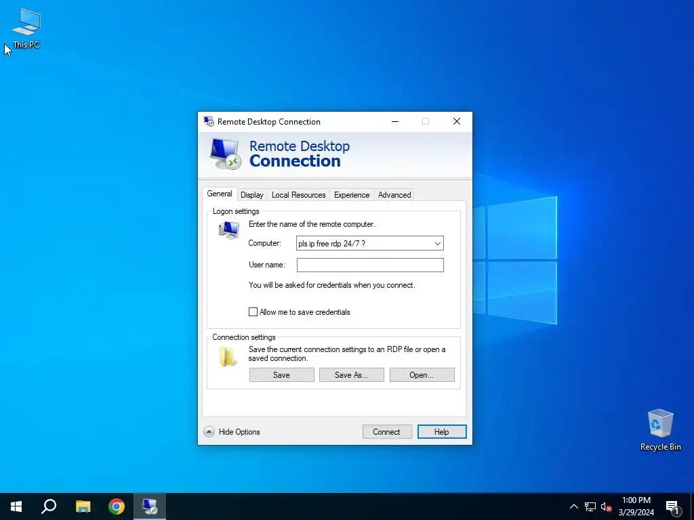Switch to the Display tab
Screen dimensions: 694x520
(x=252, y=195)
